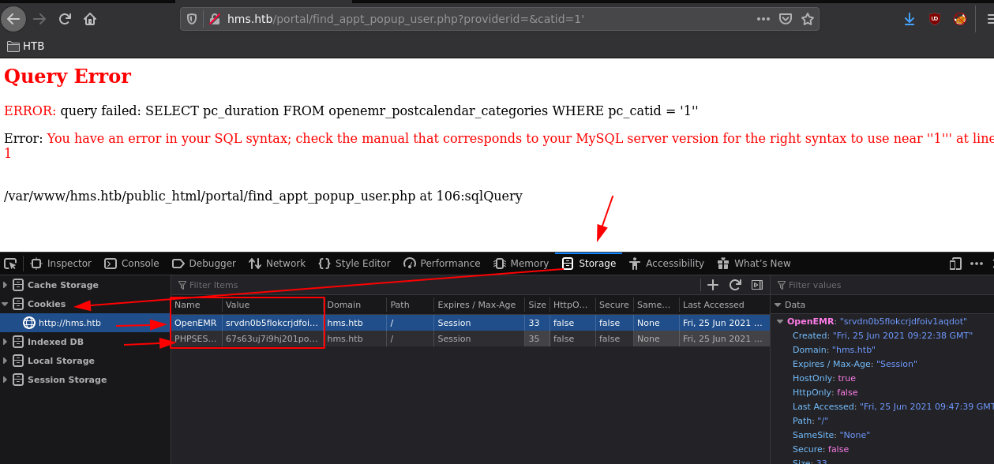Screen dimensions: 994x464
Task: Go back to previous page
Action: coord(13,19)
